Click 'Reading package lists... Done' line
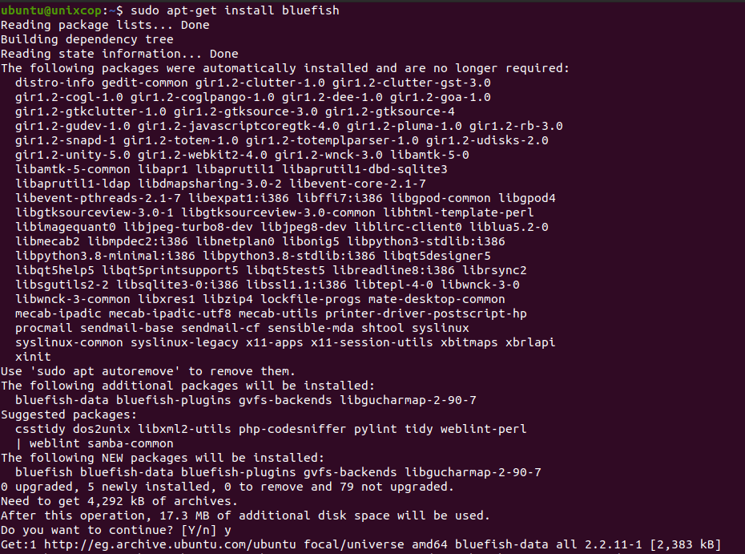The image size is (745, 554). click(105, 25)
